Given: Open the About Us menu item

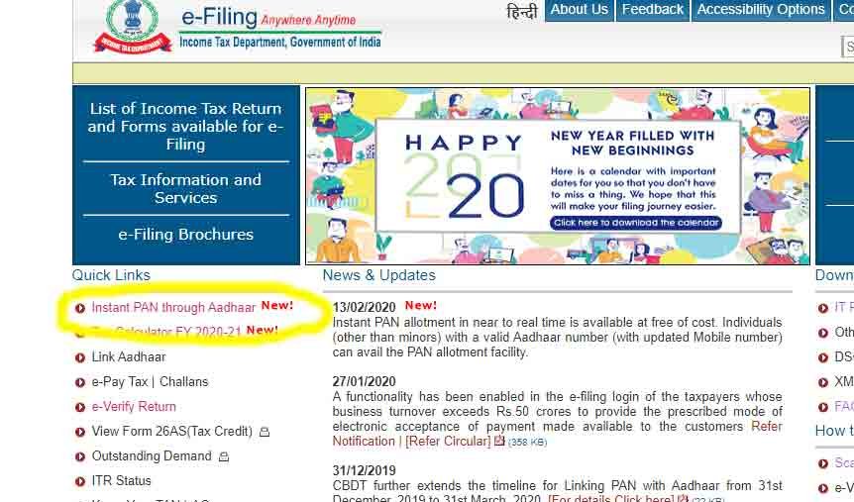Looking at the screenshot, I should (x=579, y=10).
